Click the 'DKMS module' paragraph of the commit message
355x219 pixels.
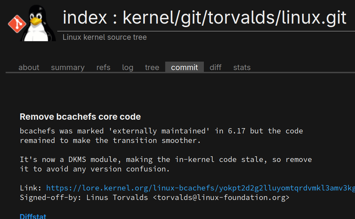click(x=165, y=164)
